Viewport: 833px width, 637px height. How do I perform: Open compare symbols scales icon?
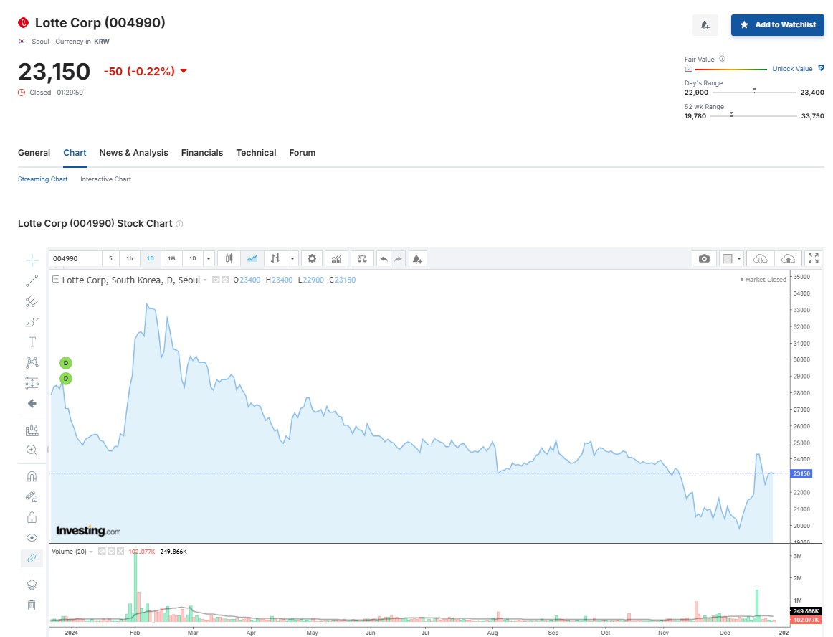[x=362, y=258]
